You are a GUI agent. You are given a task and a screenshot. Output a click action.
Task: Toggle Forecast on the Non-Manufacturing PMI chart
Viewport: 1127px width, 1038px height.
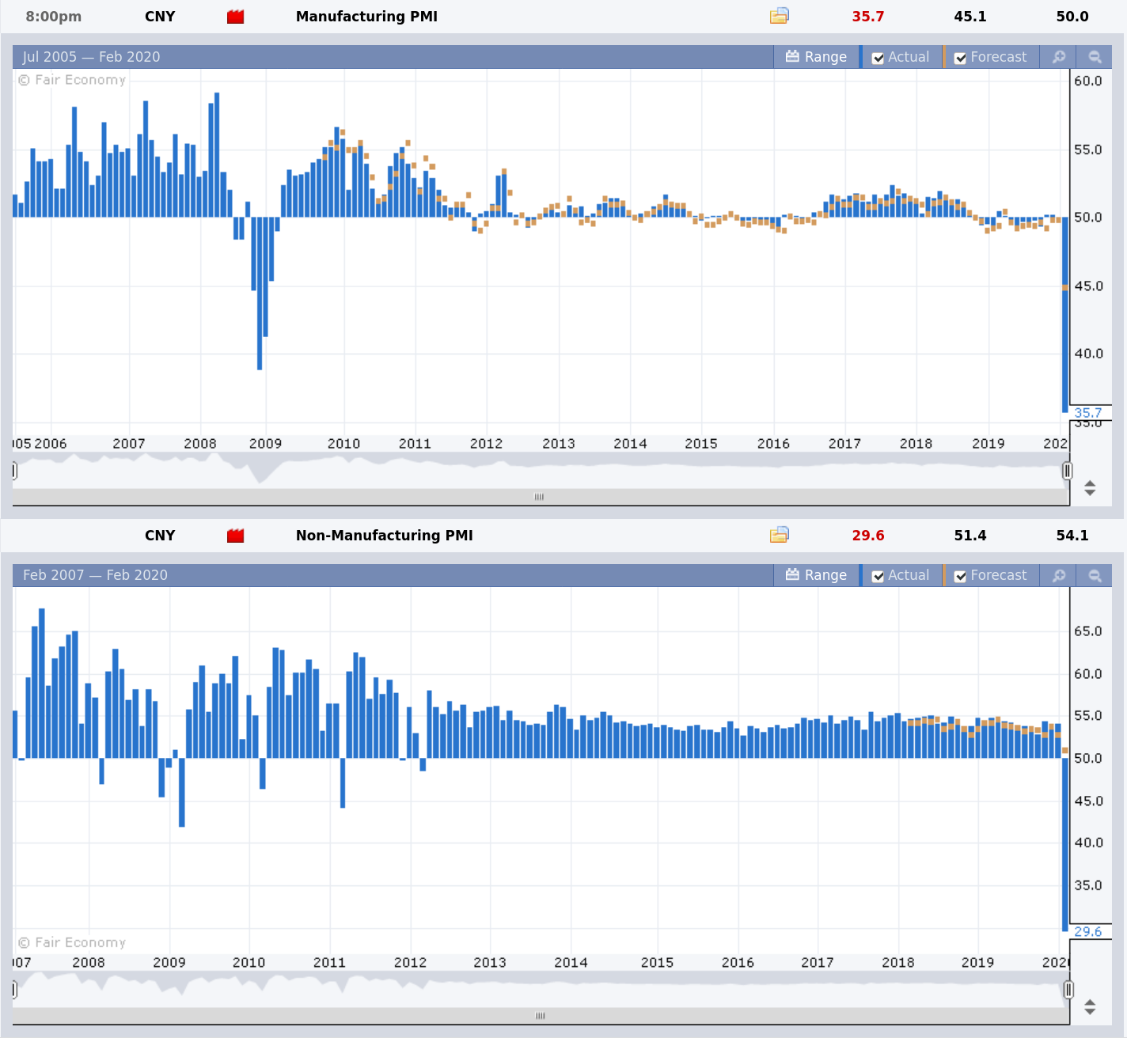click(960, 576)
